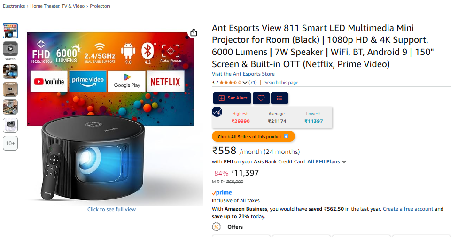Navigate to Projectors breadcrumb
The width and height of the screenshot is (458, 237).
pos(100,6)
